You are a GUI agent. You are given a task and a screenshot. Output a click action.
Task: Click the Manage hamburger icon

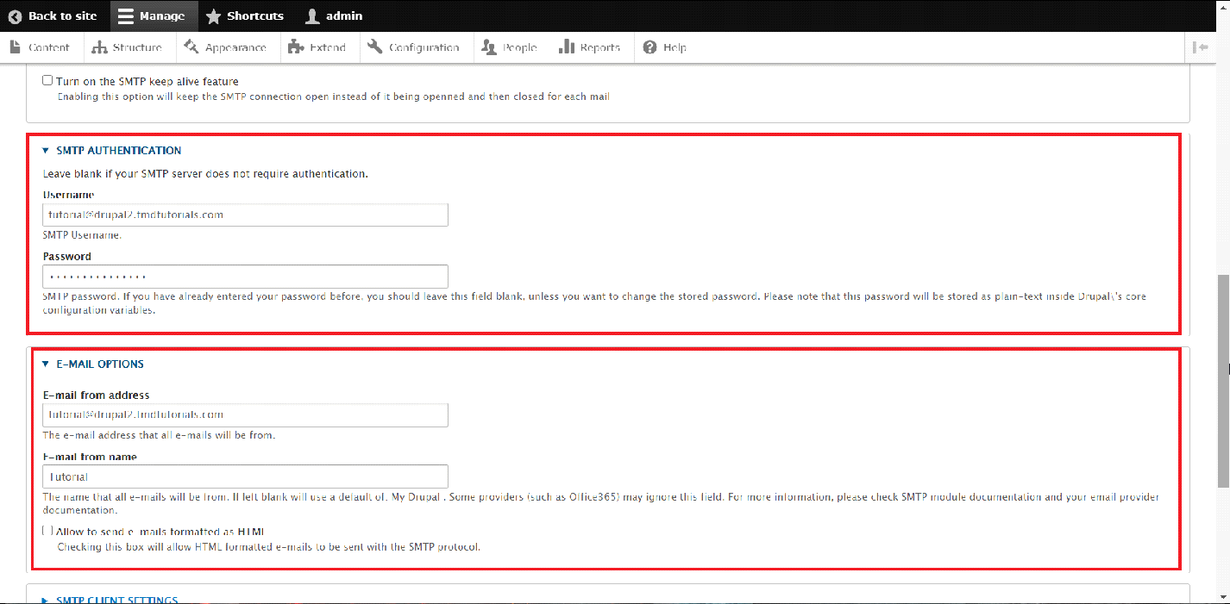(x=126, y=16)
